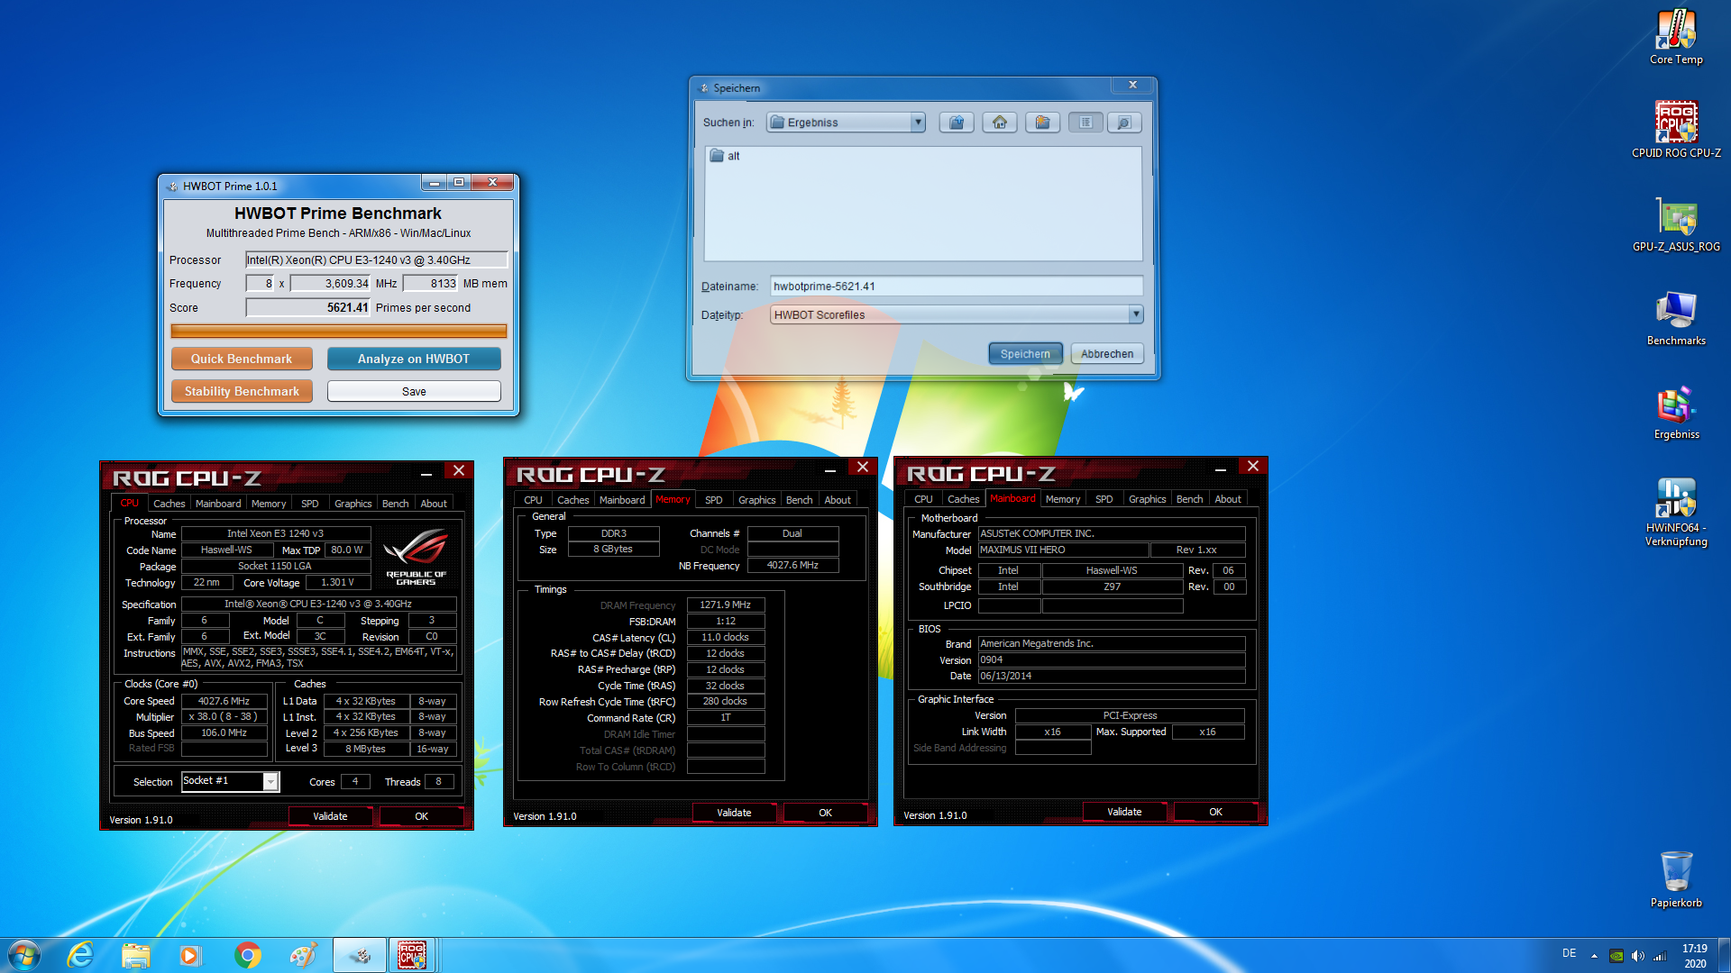The height and width of the screenshot is (973, 1731).
Task: Open Windows Explorer from taskbar
Action: click(135, 955)
